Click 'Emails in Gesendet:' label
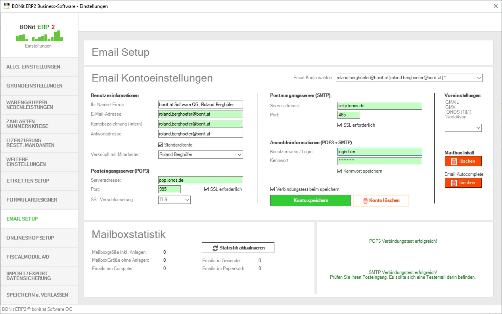Image resolution: width=502 pixels, height=314 pixels. coord(222,261)
